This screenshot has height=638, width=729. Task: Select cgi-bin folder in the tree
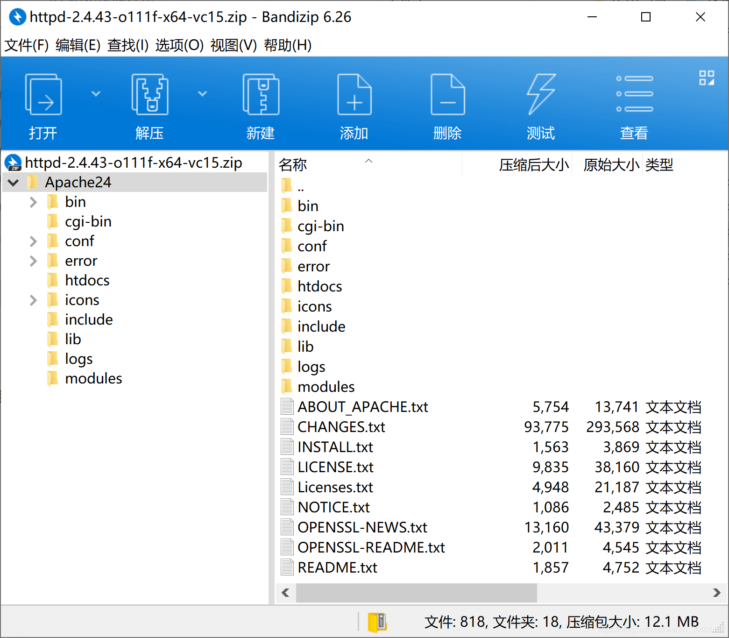click(88, 221)
